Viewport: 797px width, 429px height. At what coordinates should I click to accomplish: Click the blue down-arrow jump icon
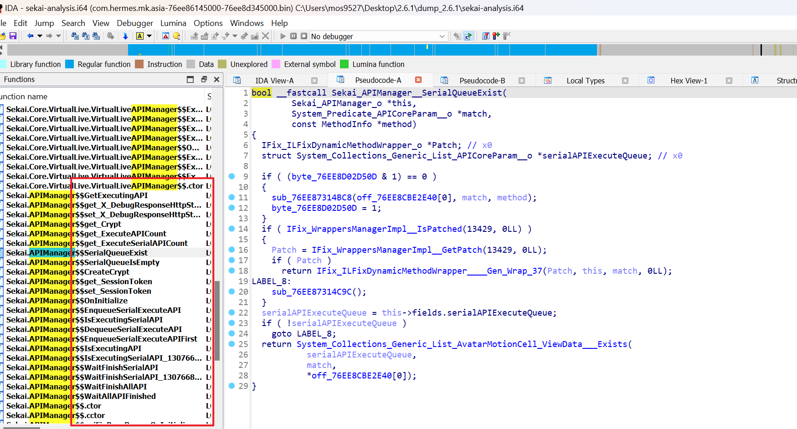(125, 36)
